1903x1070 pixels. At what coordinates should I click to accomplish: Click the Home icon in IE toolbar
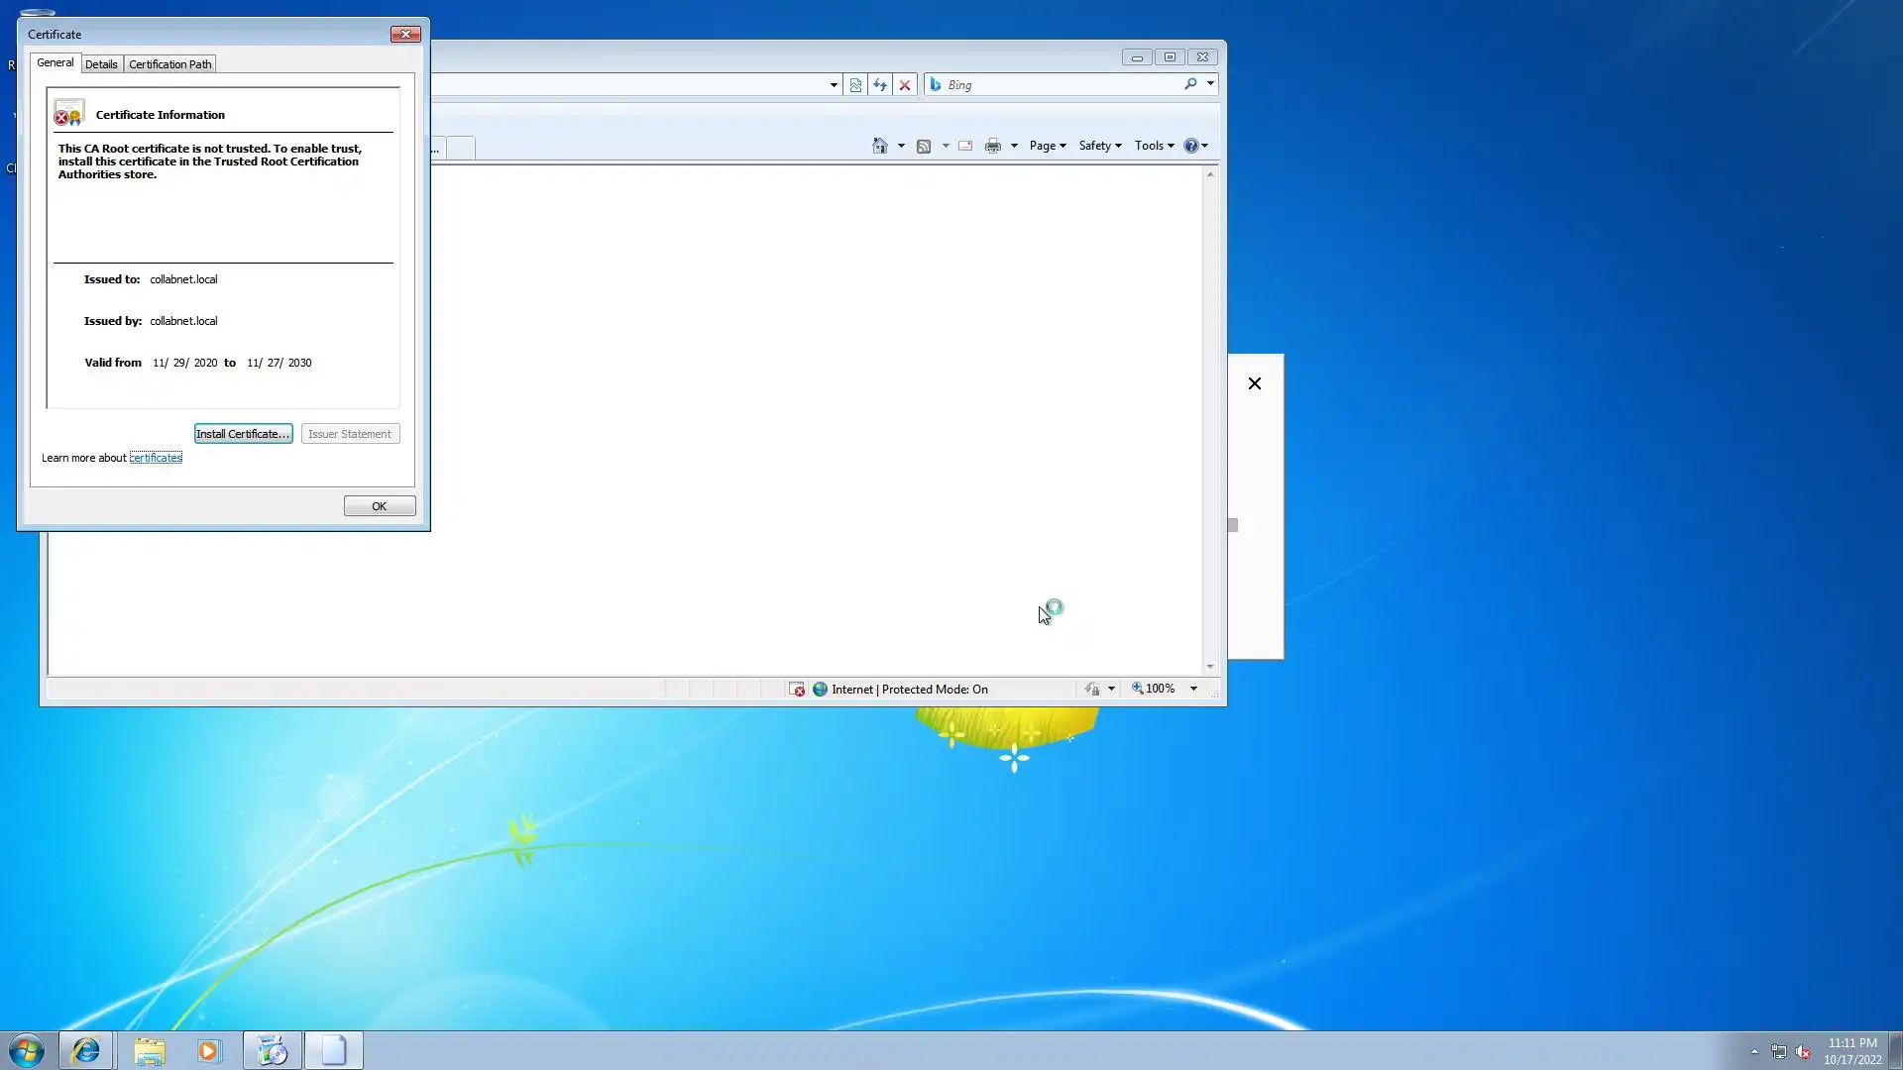click(x=879, y=146)
